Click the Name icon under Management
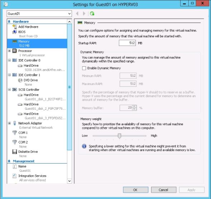The height and width of the screenshot is (199, 211). (15, 166)
